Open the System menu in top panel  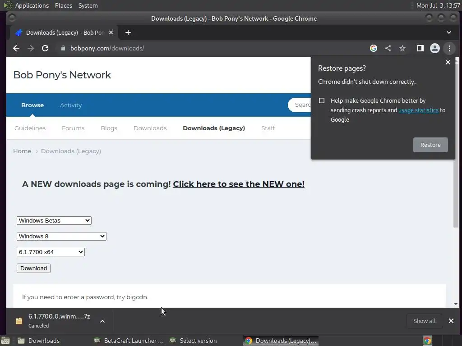88,5
